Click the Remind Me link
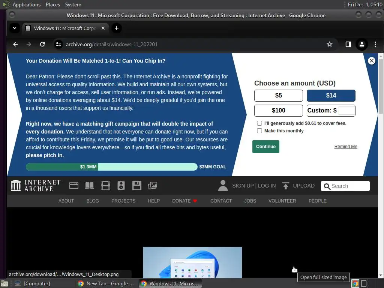The image size is (384, 288). point(345,147)
